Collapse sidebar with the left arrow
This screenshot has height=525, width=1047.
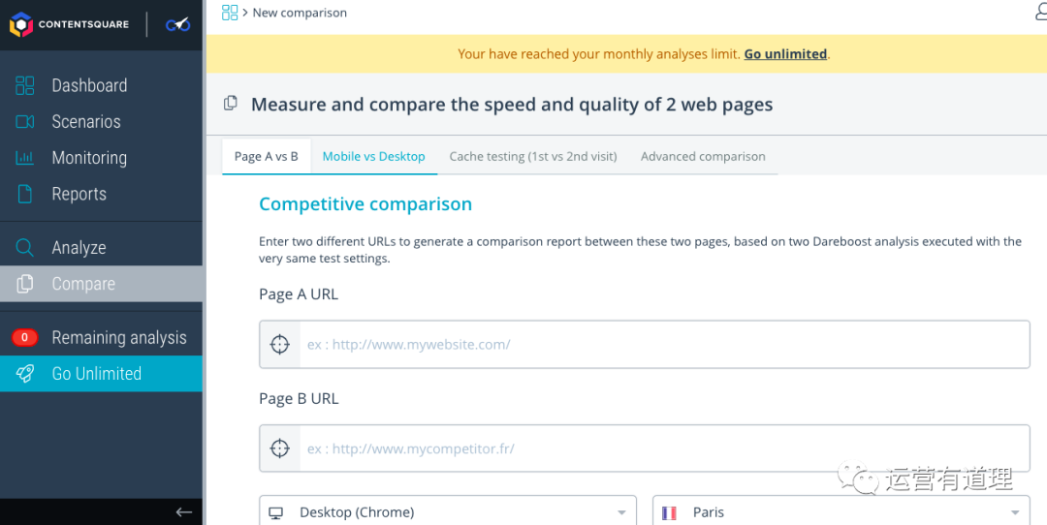tap(183, 511)
